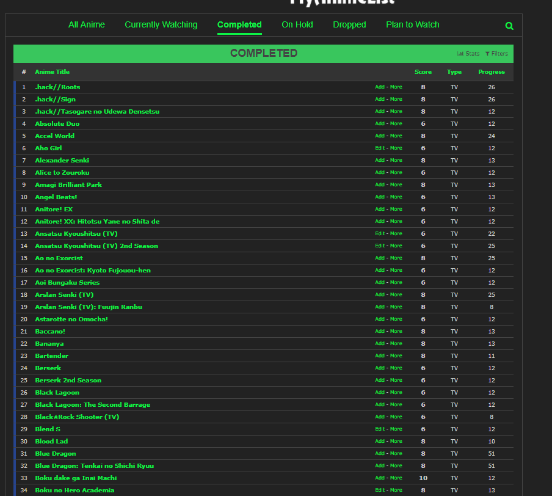Screen dimensions: 552x496
Task: Click Add for Bartender
Action: [x=380, y=356]
